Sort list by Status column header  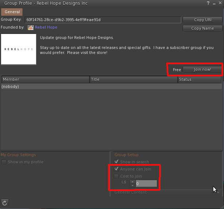point(199,79)
